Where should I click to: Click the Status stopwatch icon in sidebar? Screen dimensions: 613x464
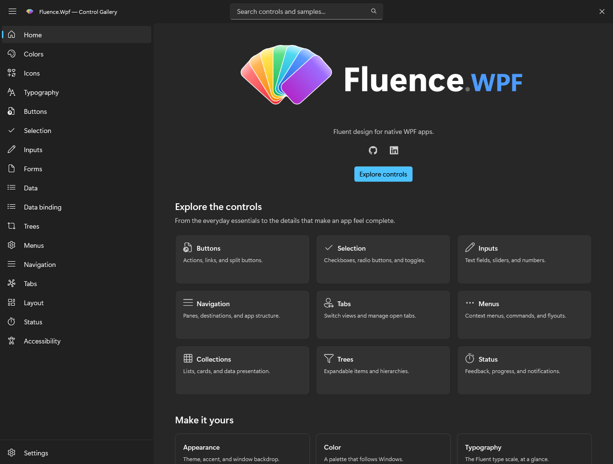pos(11,321)
